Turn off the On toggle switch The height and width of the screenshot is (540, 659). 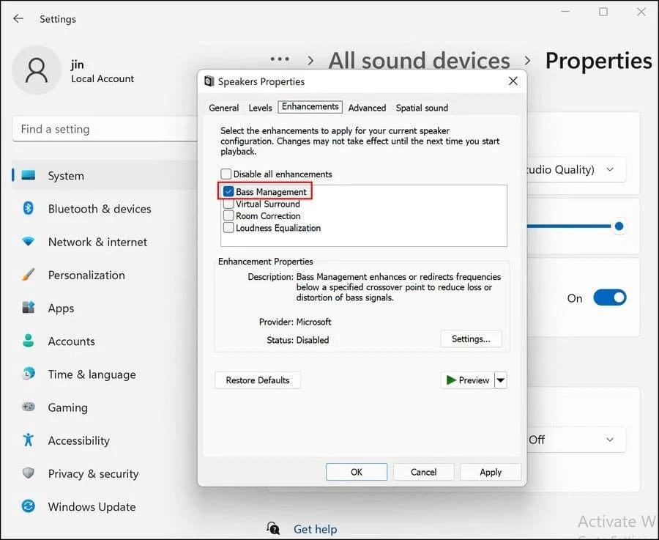point(609,298)
